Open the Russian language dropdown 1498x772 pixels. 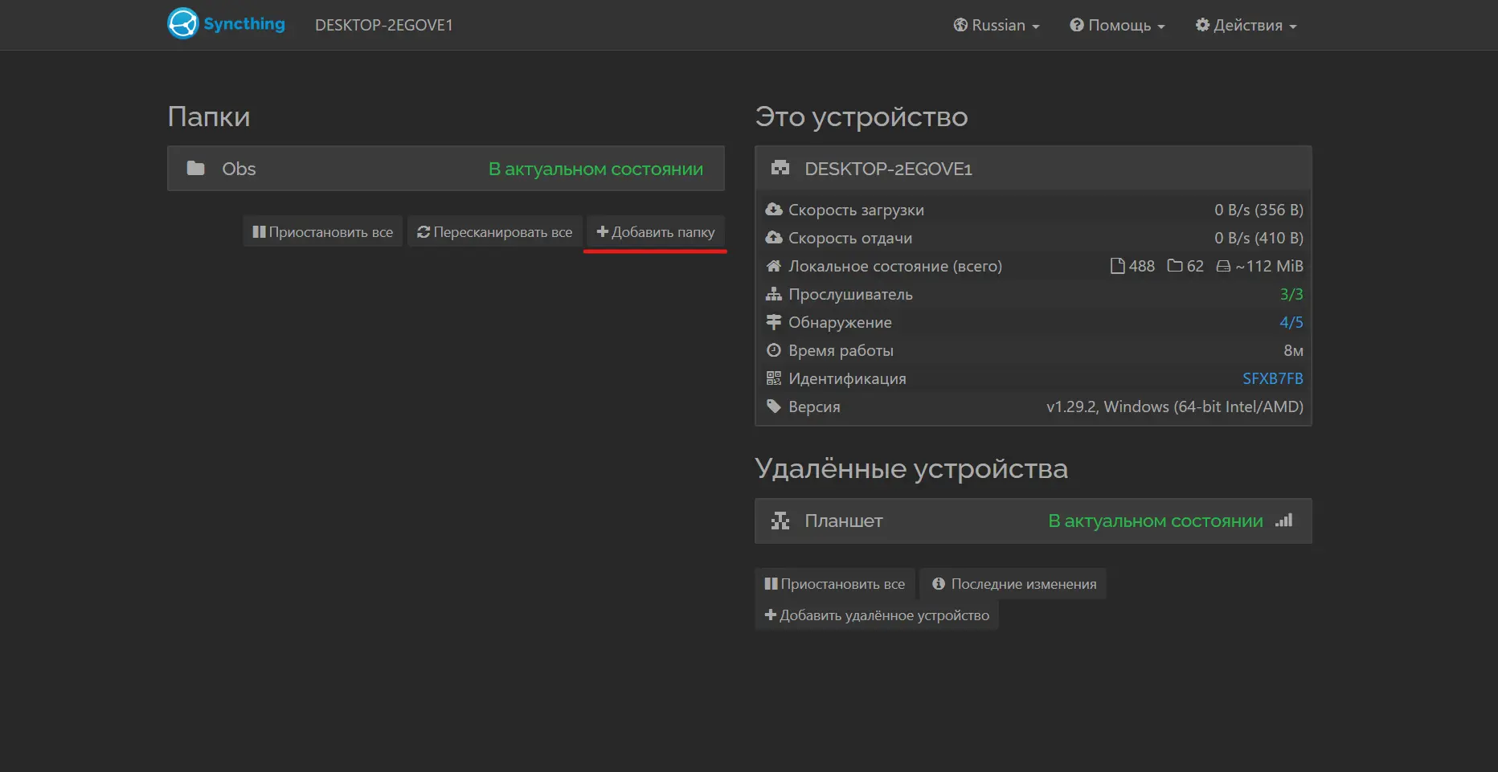(996, 25)
